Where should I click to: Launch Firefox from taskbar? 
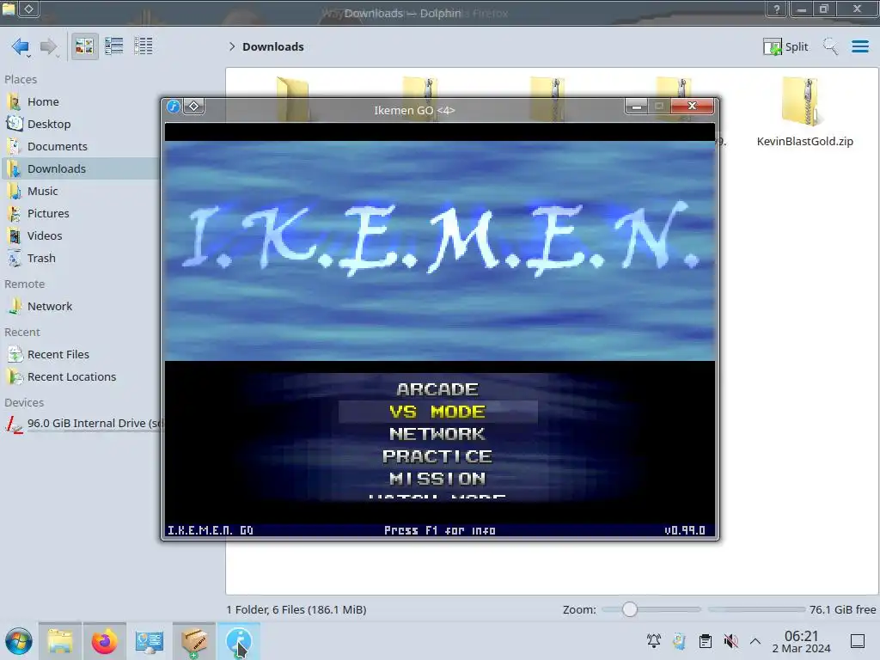104,641
